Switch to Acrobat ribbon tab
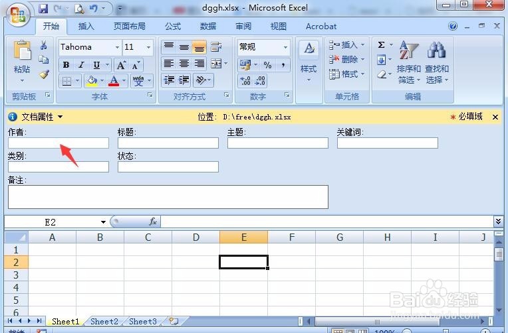508x333 pixels. (x=321, y=26)
